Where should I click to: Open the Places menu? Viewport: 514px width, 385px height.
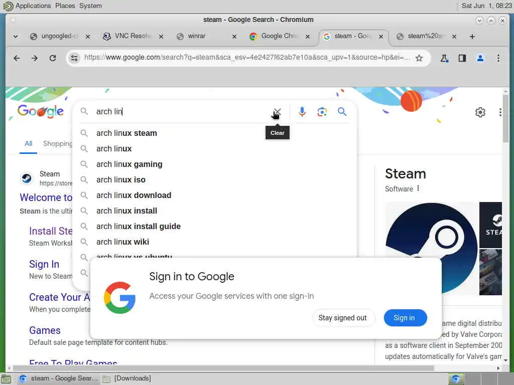65,6
